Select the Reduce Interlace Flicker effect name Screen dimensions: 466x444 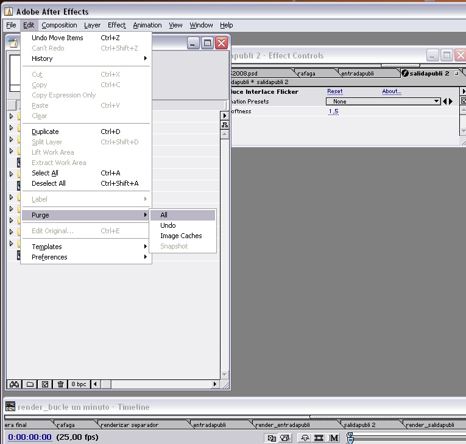264,91
